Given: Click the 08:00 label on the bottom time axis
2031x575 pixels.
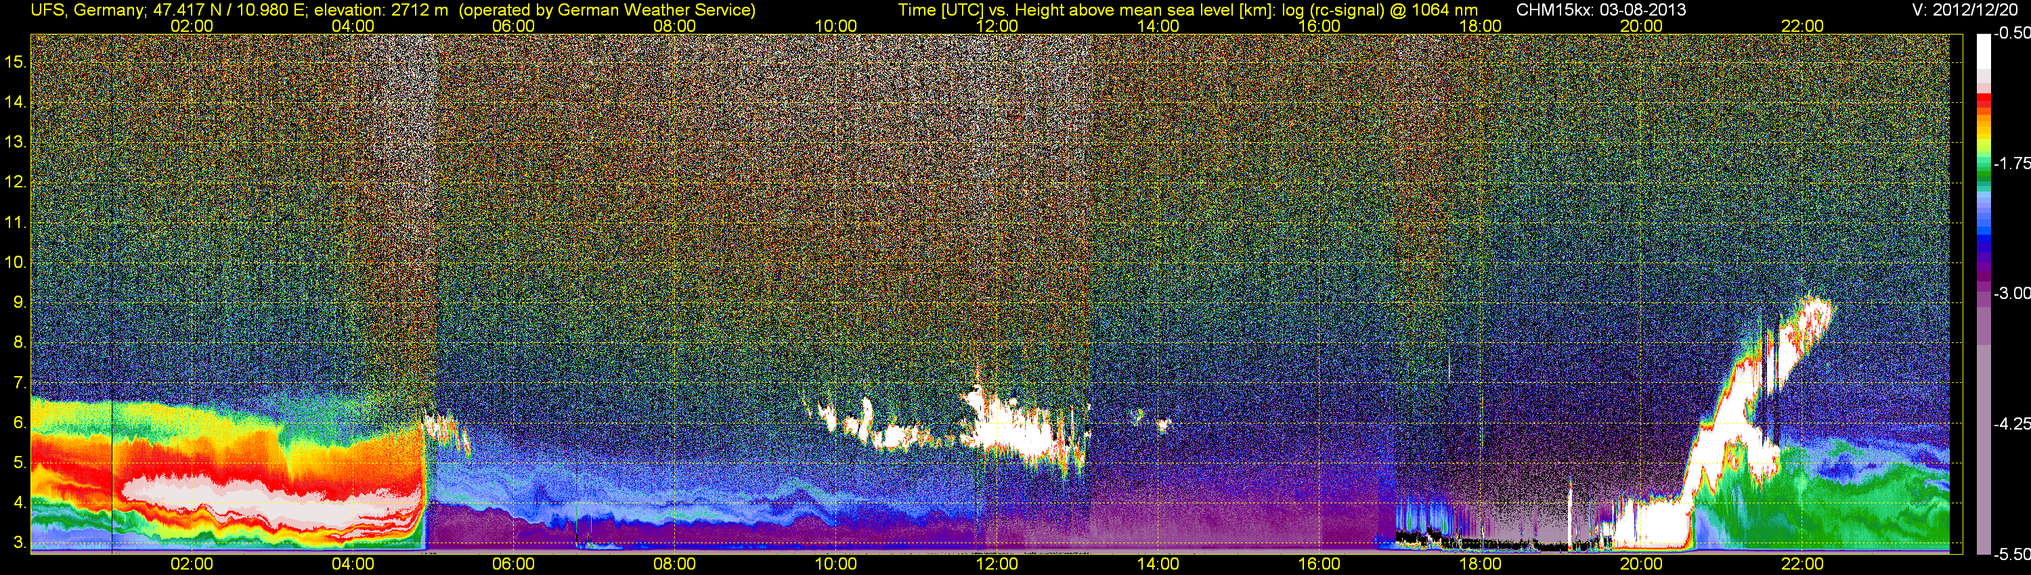Looking at the screenshot, I should (x=675, y=564).
